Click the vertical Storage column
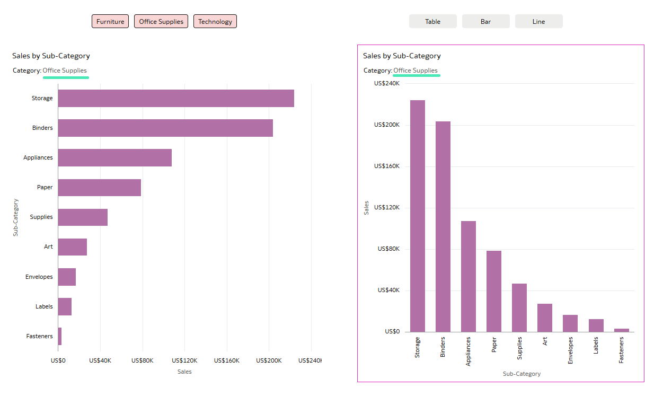 [418, 216]
